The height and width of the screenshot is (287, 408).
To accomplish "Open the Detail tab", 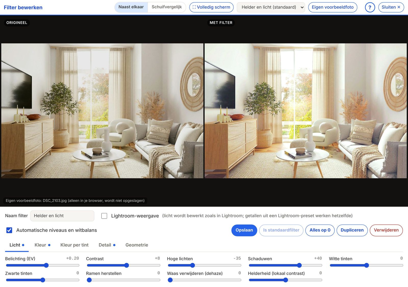I will click(107, 245).
